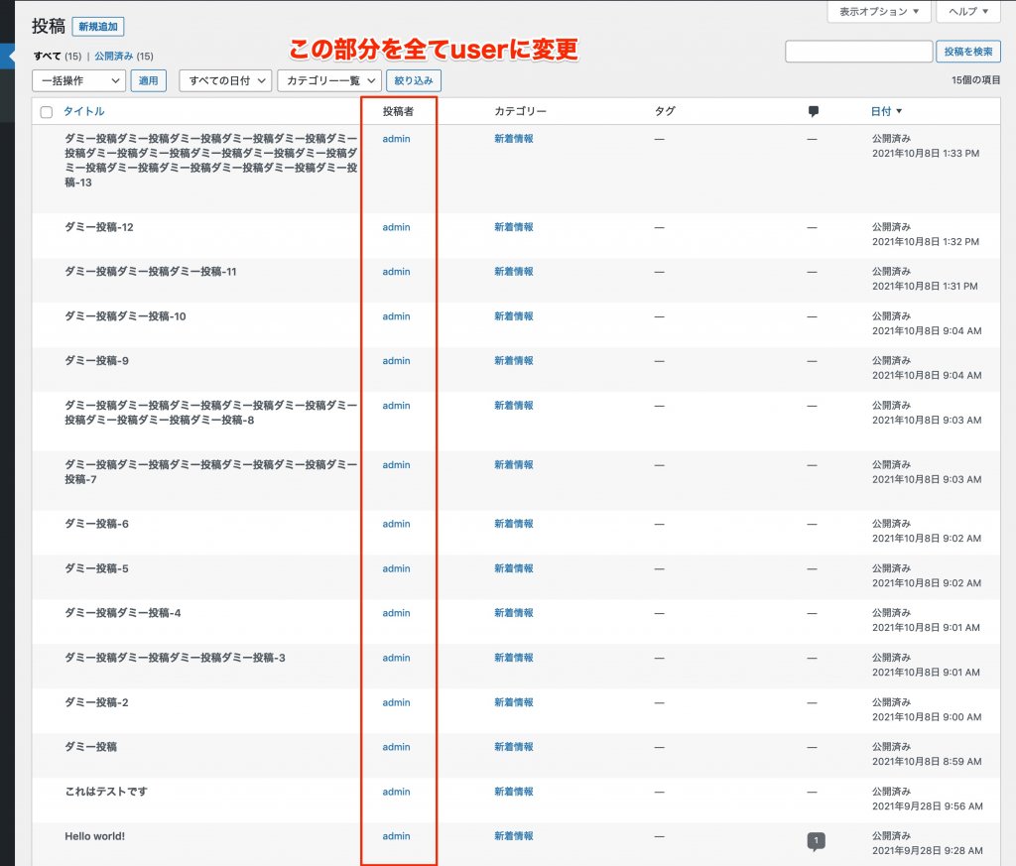
Task: Click the comment count bubble on Hello world!
Action: click(816, 840)
